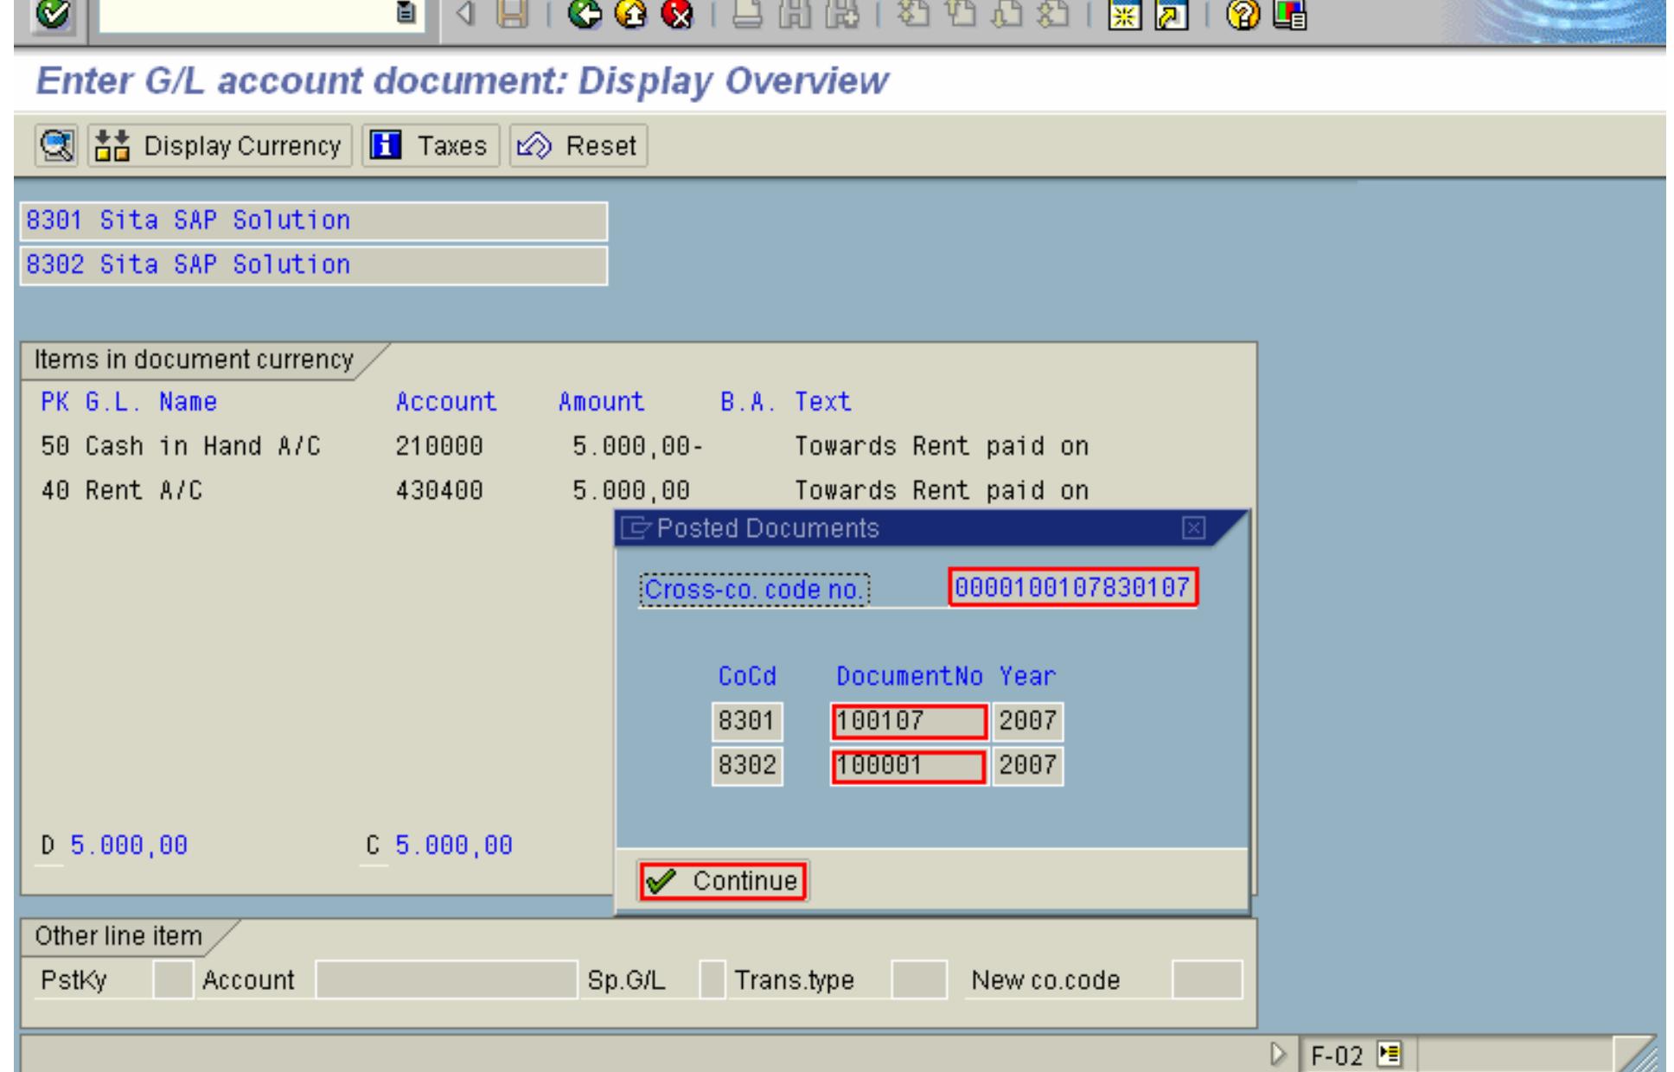Click the green Enter checkmark icon in toolbar
Image resolution: width=1674 pixels, height=1072 pixels.
[x=54, y=16]
